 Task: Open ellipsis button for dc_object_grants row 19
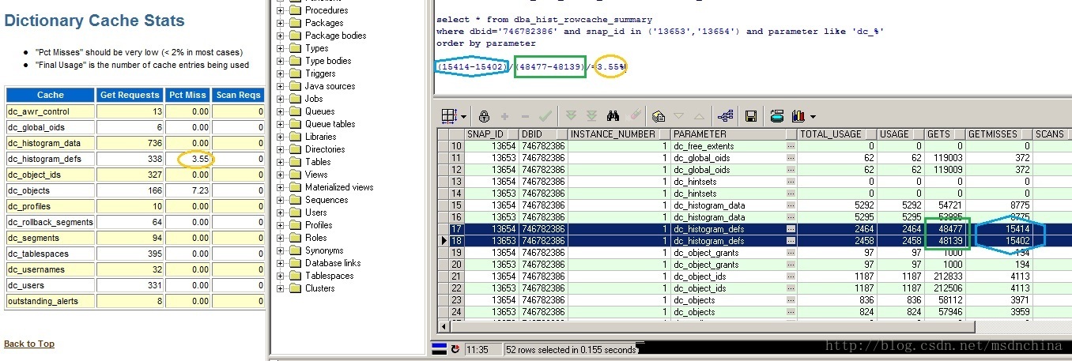pos(791,253)
